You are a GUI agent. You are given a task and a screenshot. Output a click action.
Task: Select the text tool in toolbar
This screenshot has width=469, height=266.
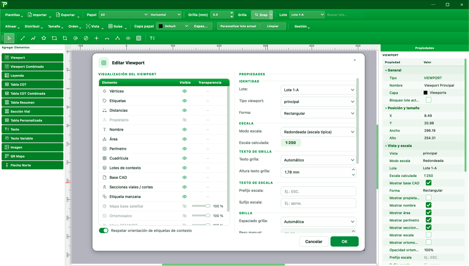[152, 38]
